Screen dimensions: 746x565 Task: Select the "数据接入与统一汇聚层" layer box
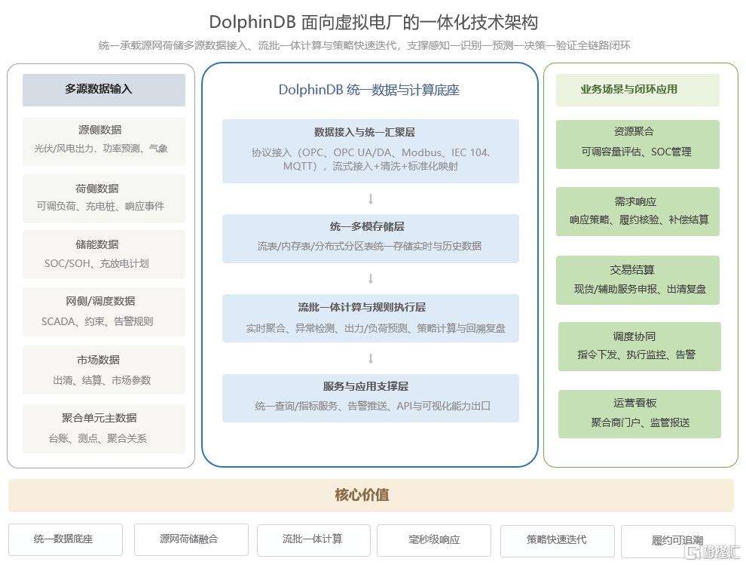click(x=370, y=151)
